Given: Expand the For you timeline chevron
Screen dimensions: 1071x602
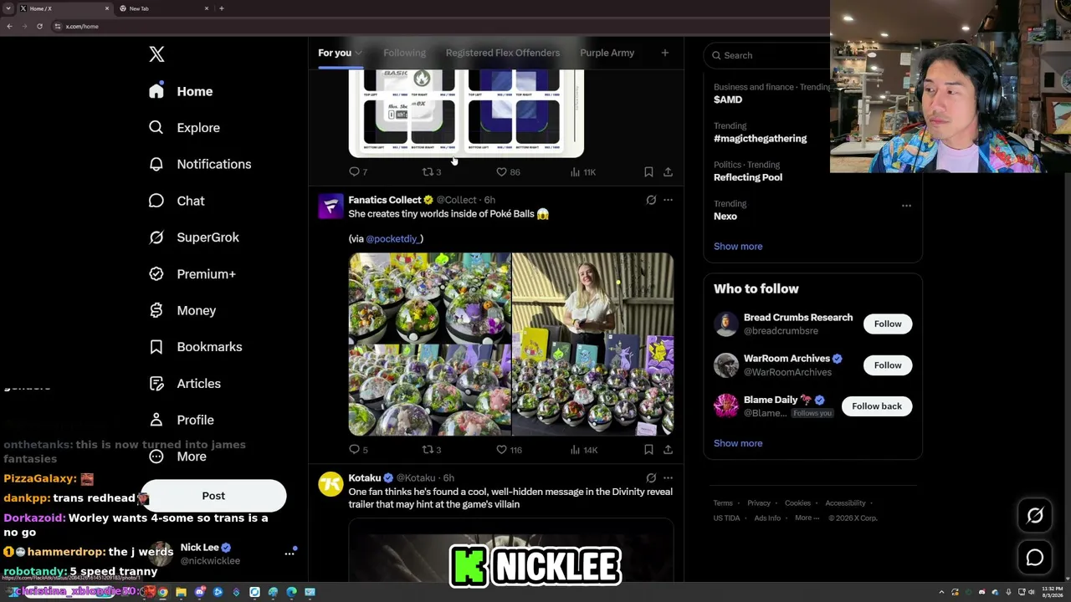Looking at the screenshot, I should point(358,54).
